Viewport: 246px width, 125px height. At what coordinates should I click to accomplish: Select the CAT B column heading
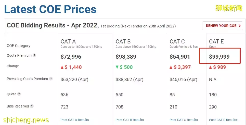click(x=123, y=41)
